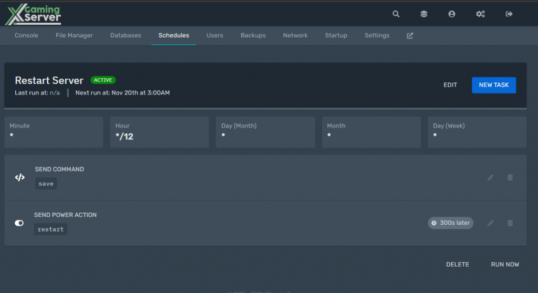Image resolution: width=538 pixels, height=293 pixels.
Task: Switch to the Console tab
Action: 26,35
